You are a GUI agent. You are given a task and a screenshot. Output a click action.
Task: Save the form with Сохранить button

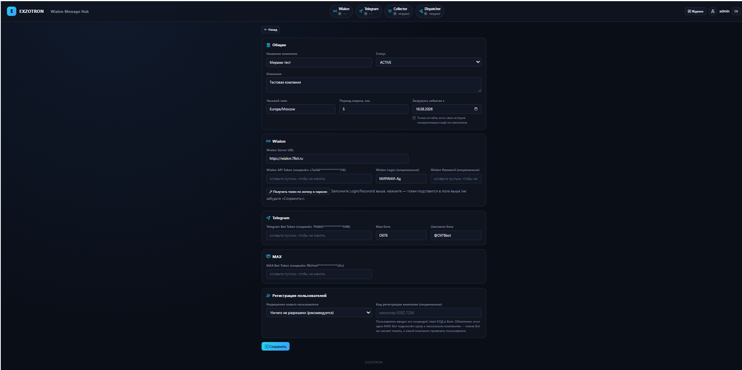pos(276,346)
